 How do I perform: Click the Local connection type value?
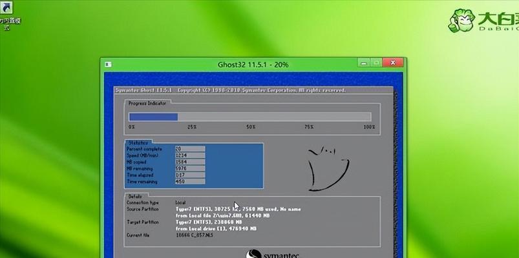(x=180, y=203)
